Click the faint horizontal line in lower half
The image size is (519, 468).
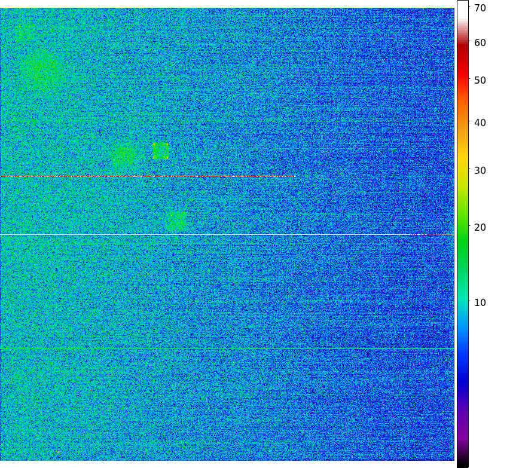click(x=227, y=348)
